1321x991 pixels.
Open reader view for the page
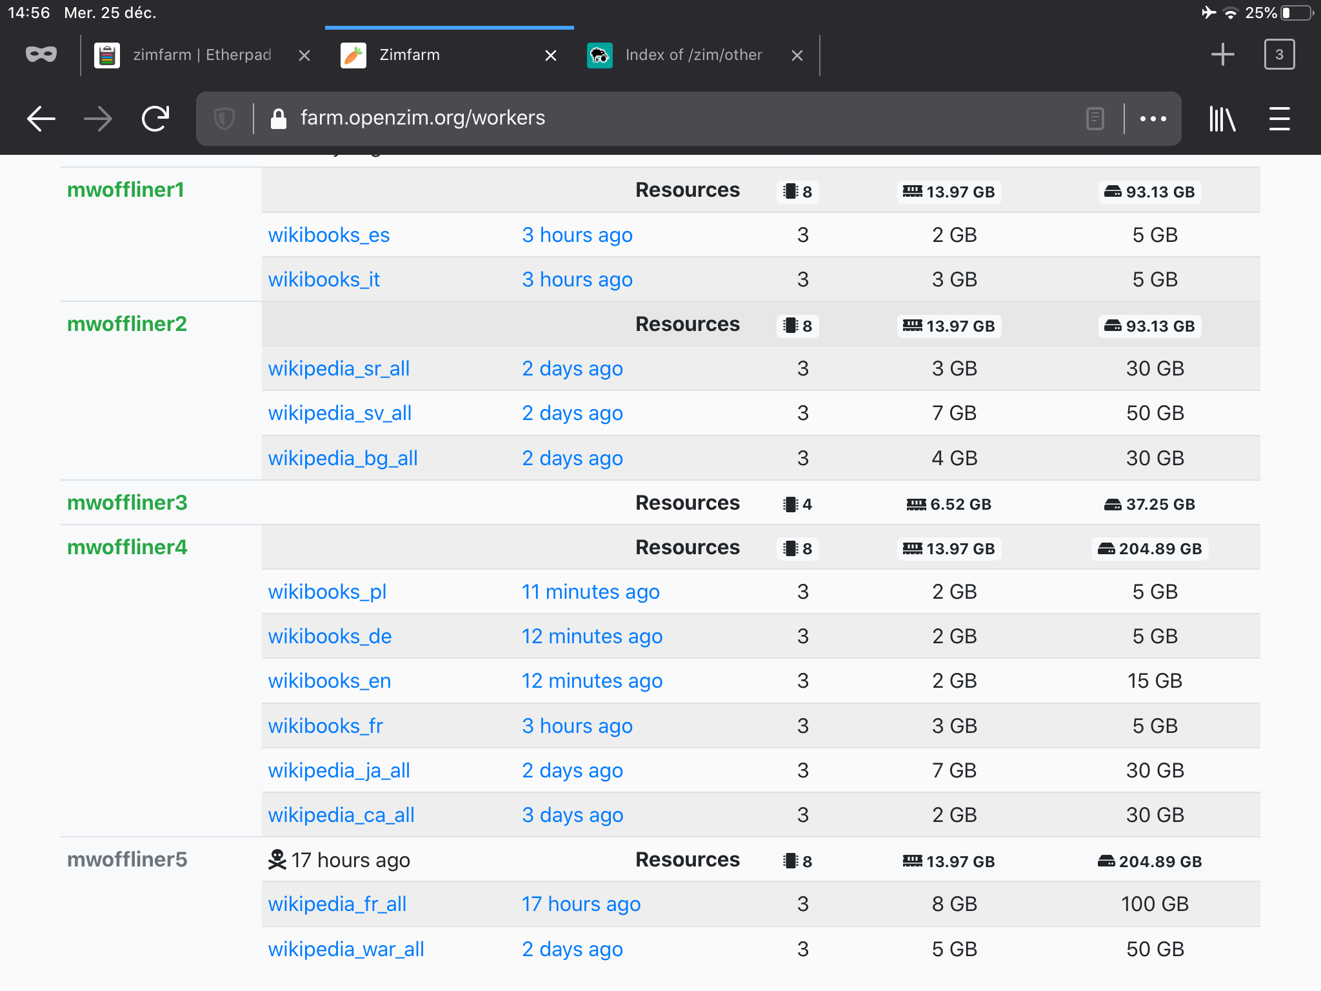click(x=1094, y=119)
